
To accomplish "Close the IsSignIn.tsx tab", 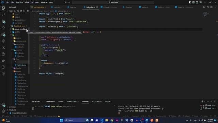I will (x=97, y=7).
